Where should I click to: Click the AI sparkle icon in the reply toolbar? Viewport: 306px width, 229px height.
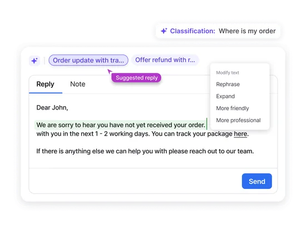[34, 61]
